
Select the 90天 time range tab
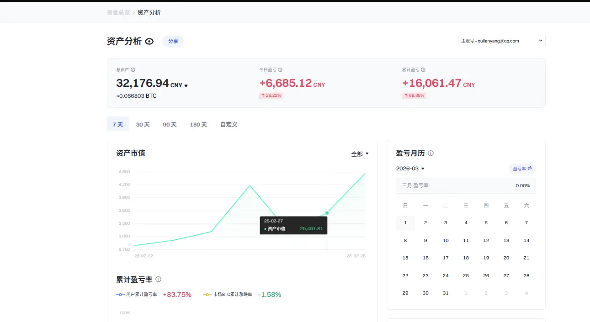pos(170,124)
